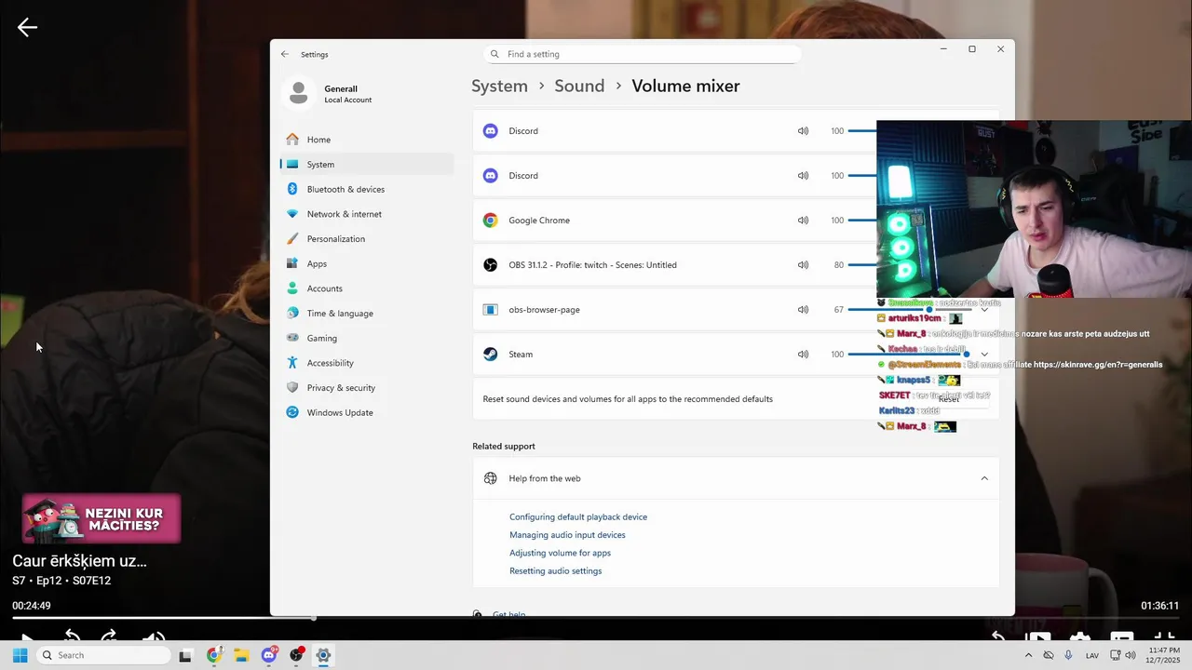Open the Time & language category
Screen dimensions: 1192x670
pos(367,314)
